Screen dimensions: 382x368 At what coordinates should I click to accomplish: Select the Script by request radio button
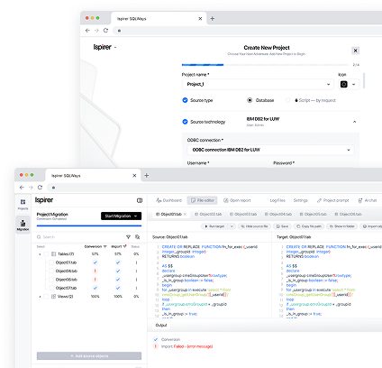click(x=288, y=100)
